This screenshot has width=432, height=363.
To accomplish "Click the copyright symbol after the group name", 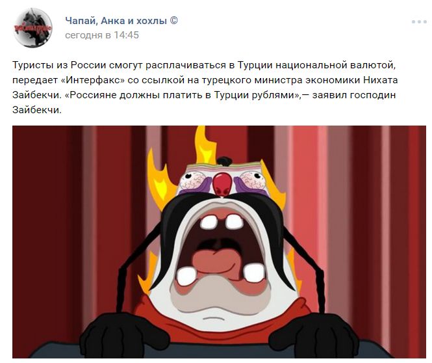I will click(174, 21).
